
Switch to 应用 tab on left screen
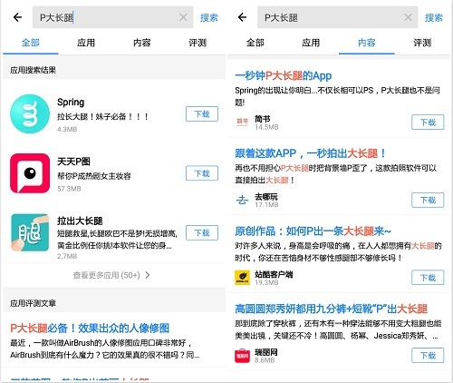pos(86,43)
